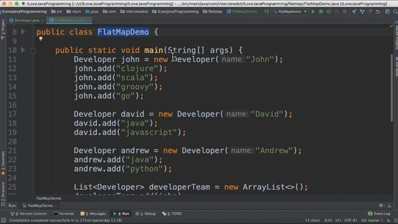Click the flatmap breadcrumb folder
The width and height of the screenshot is (398, 224).
coord(213,12)
